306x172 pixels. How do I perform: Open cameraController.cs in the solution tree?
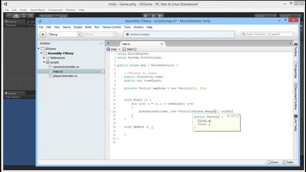[x=66, y=67]
